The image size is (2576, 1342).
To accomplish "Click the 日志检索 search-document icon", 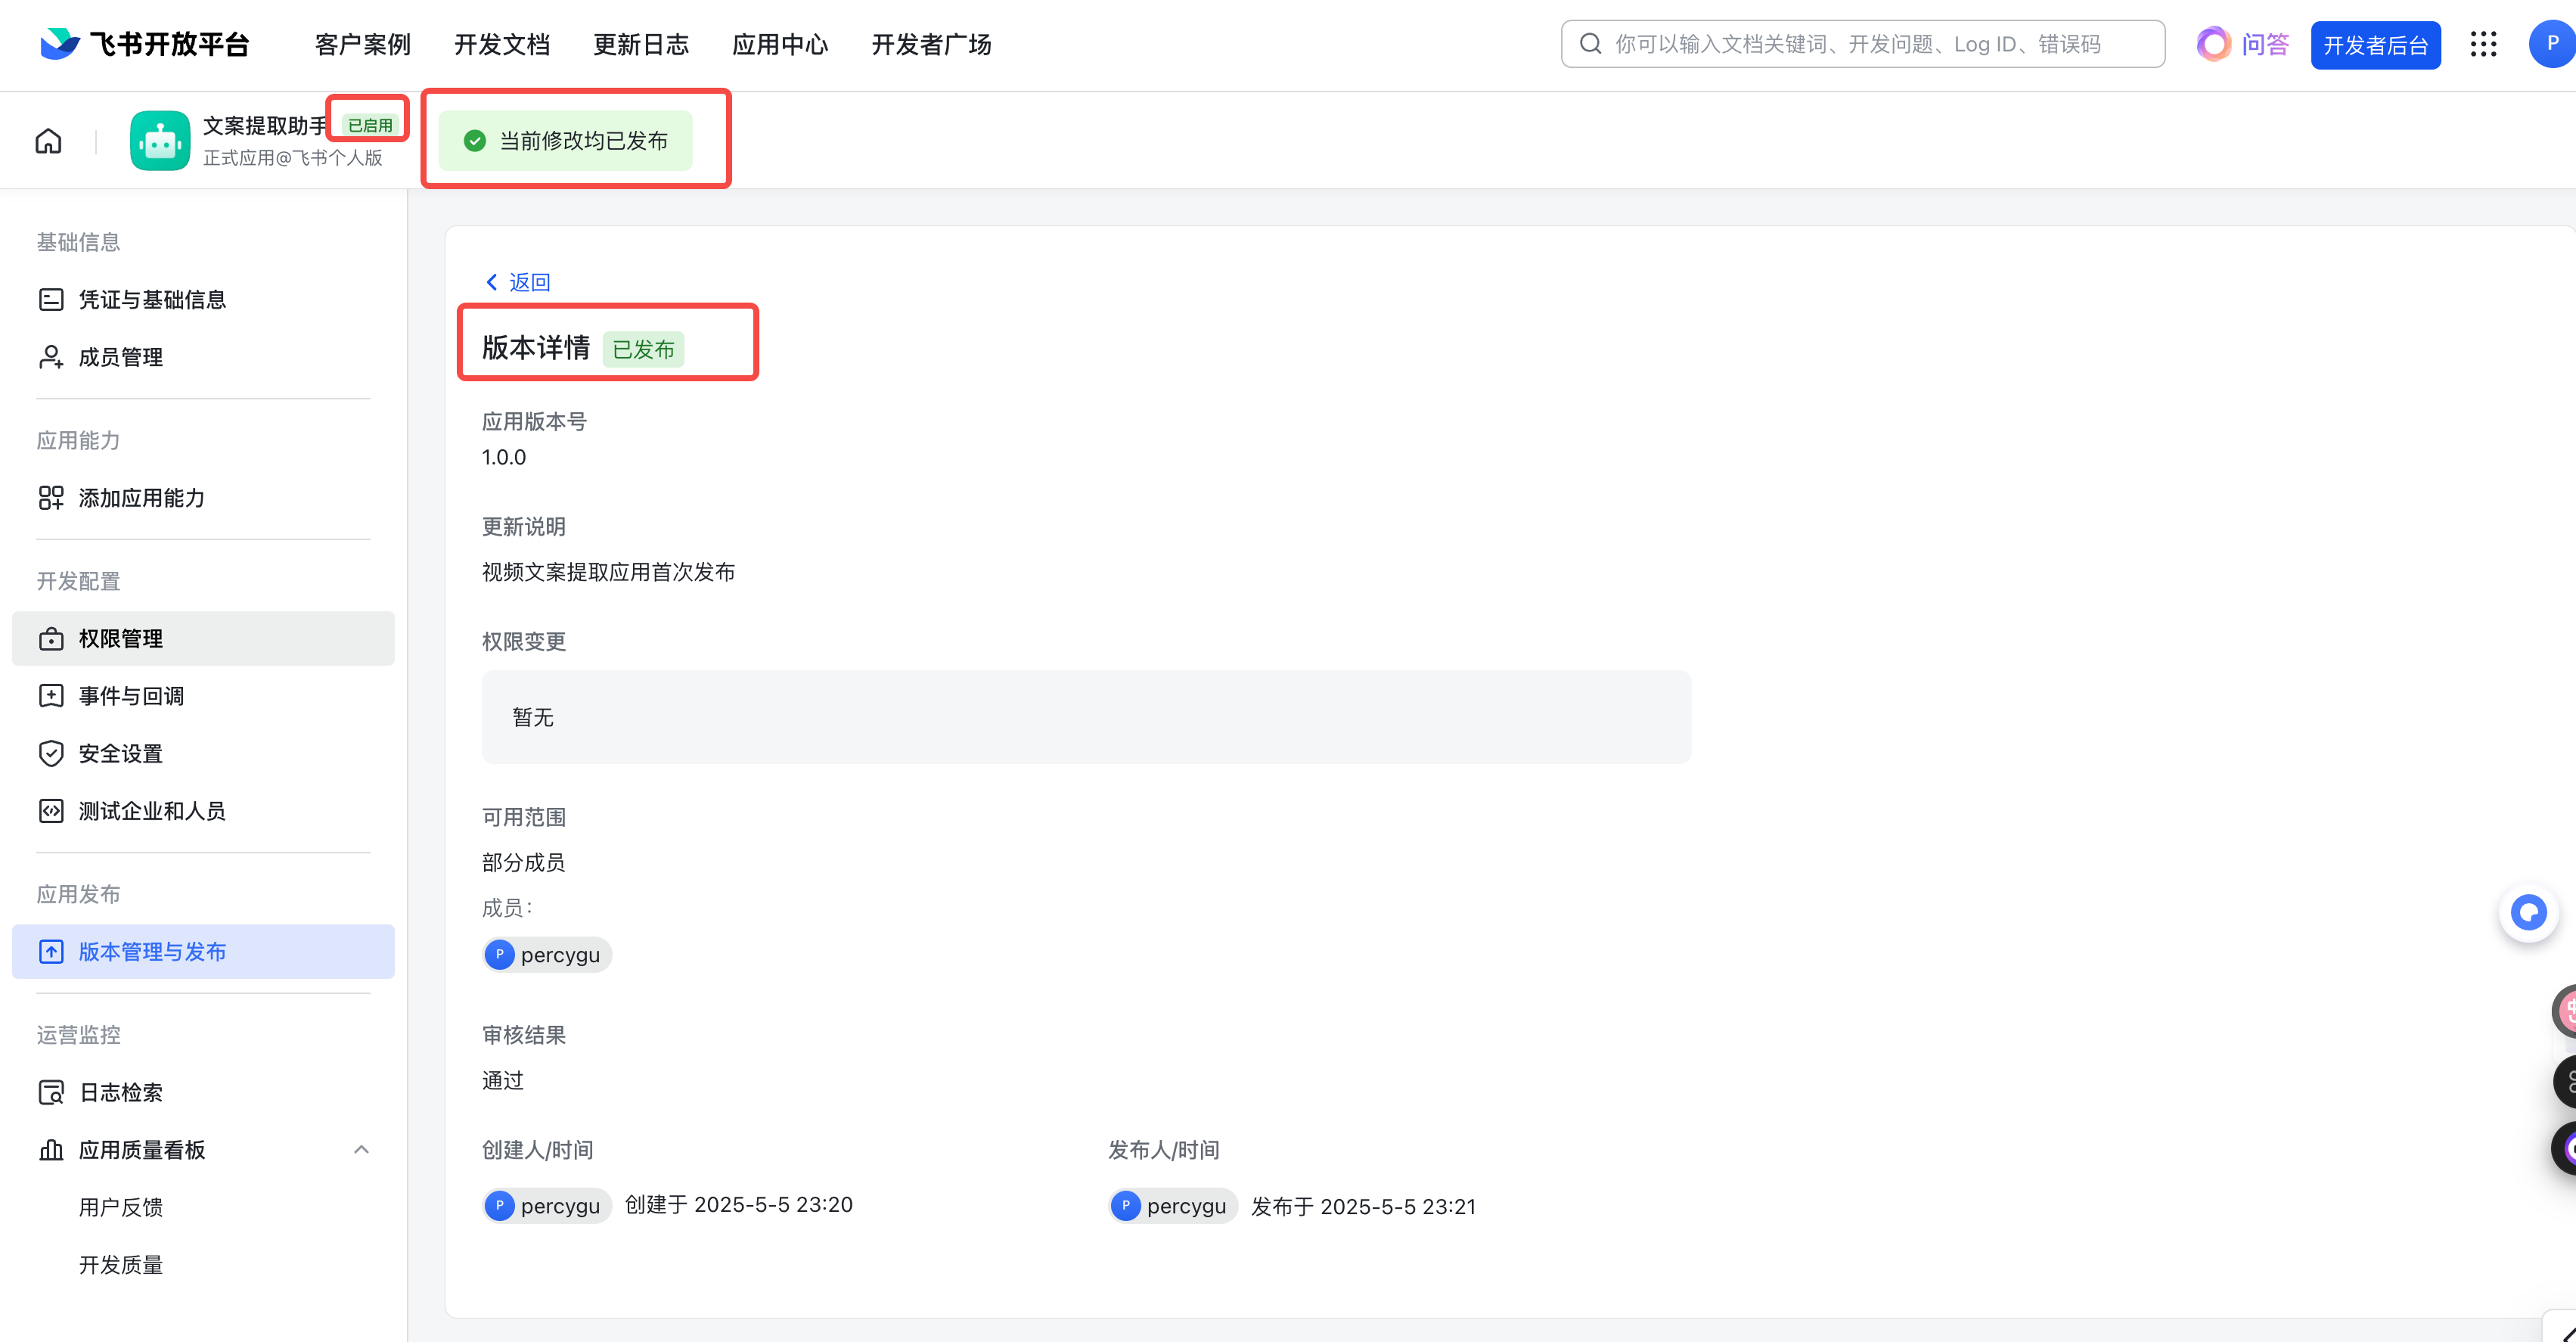I will pyautogui.click(x=51, y=1092).
